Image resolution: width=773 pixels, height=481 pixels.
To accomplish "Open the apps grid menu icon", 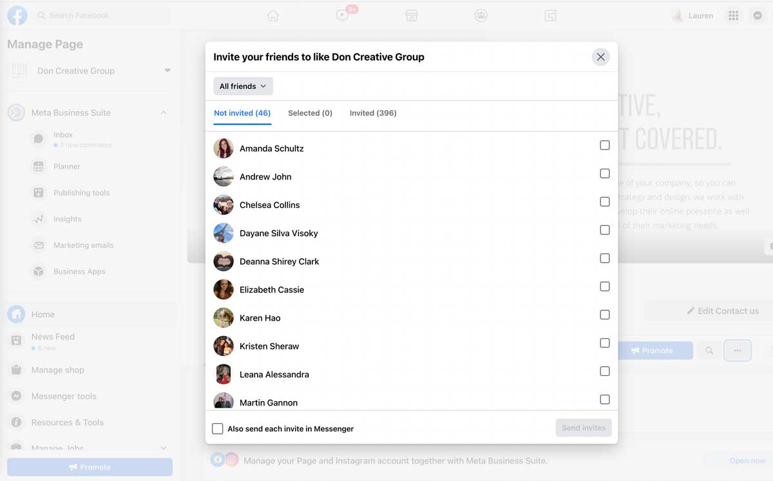I will [x=733, y=16].
